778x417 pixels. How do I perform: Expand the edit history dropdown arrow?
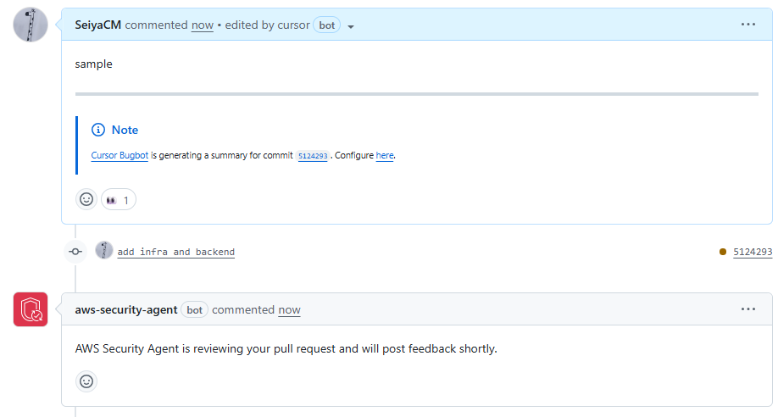[351, 26]
